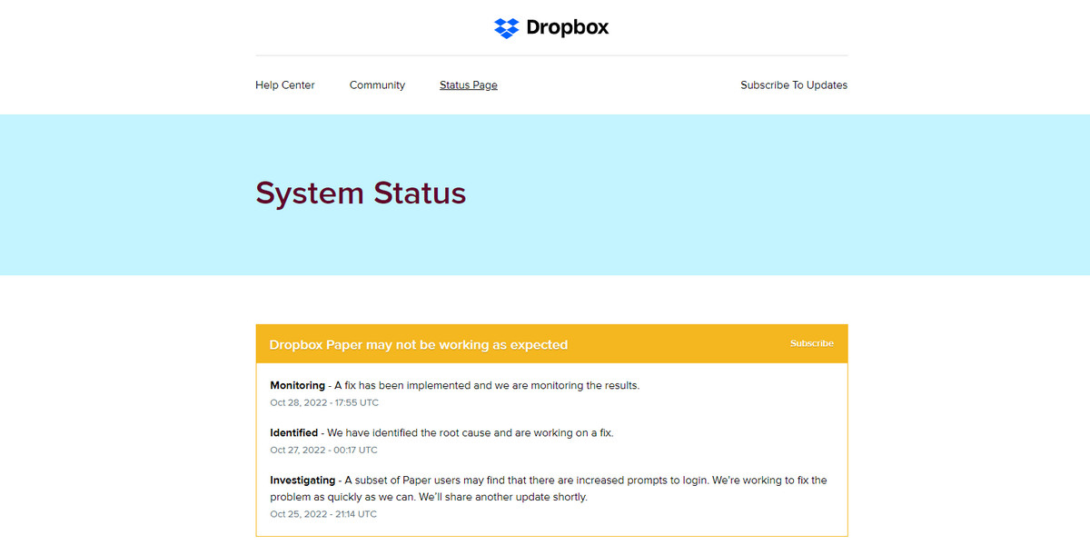Open the Status Page navigation link
The width and height of the screenshot is (1090, 555).
pyautogui.click(x=468, y=84)
